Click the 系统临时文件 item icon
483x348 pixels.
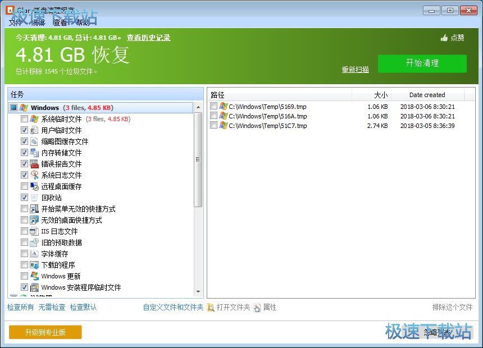coord(34,119)
